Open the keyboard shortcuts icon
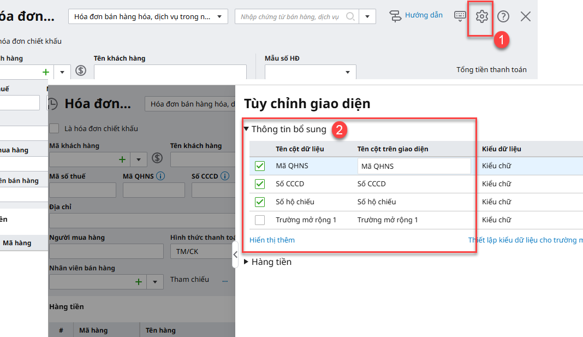The height and width of the screenshot is (337, 583). (460, 16)
